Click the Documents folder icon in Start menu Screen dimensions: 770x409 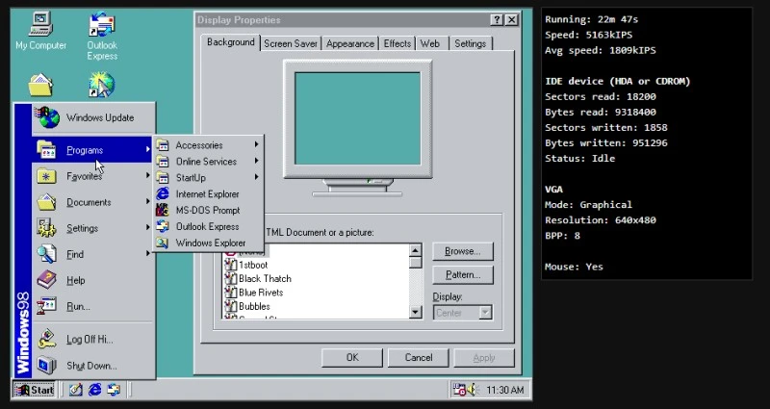pyautogui.click(x=46, y=202)
